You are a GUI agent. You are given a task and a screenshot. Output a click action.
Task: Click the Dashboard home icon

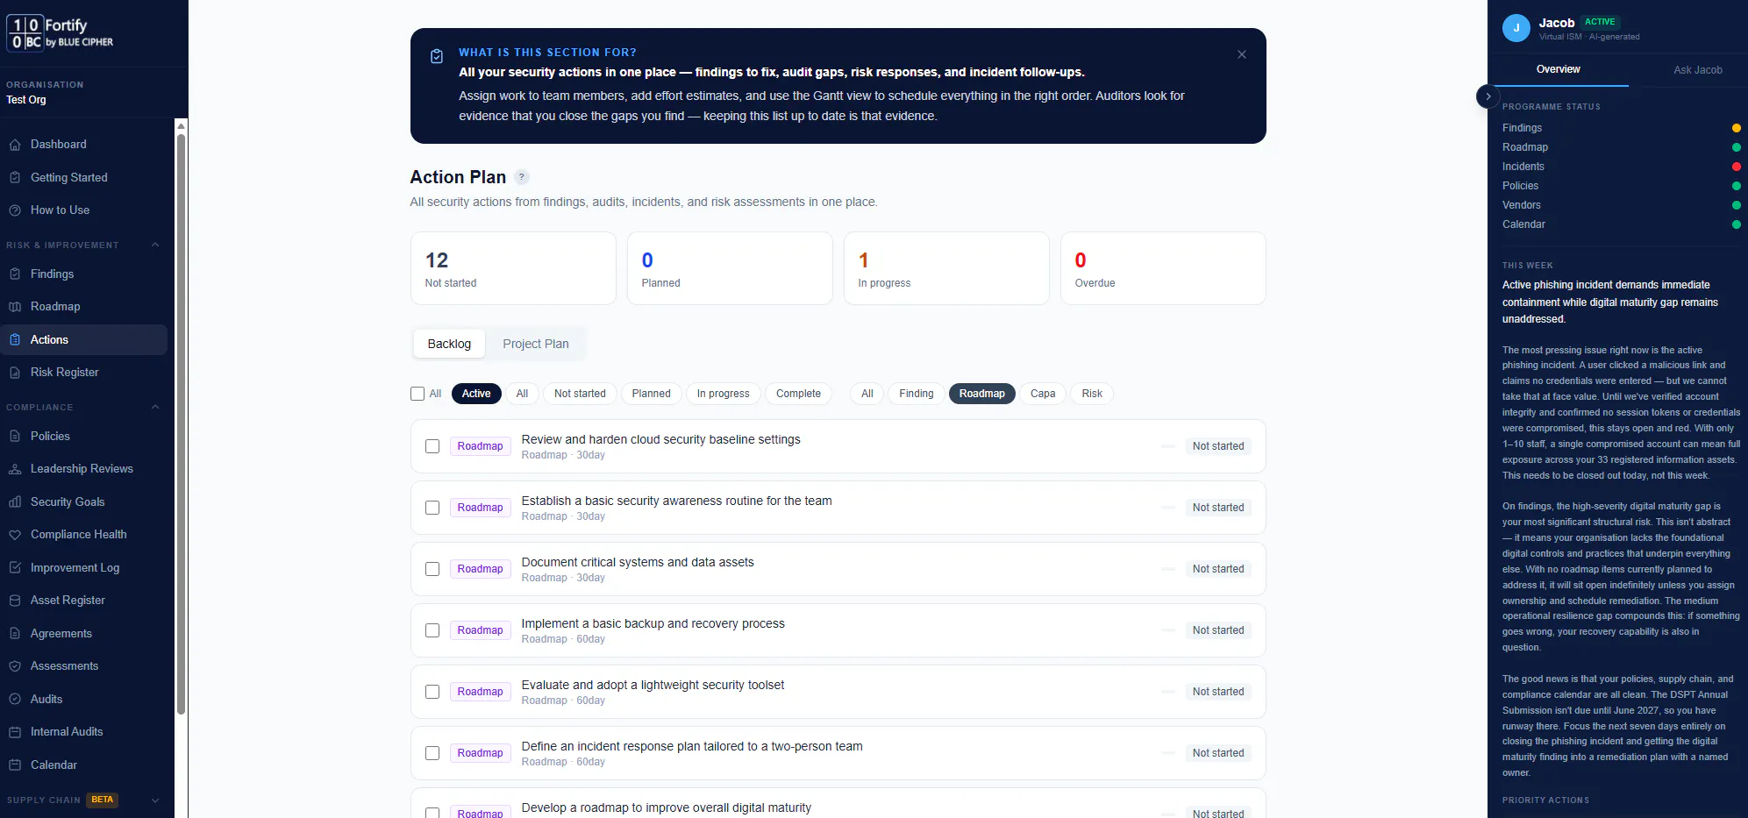tap(15, 145)
